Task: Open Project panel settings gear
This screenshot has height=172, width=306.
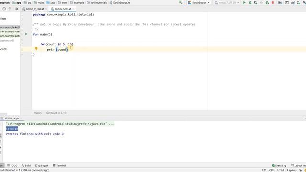Action: pos(17,9)
